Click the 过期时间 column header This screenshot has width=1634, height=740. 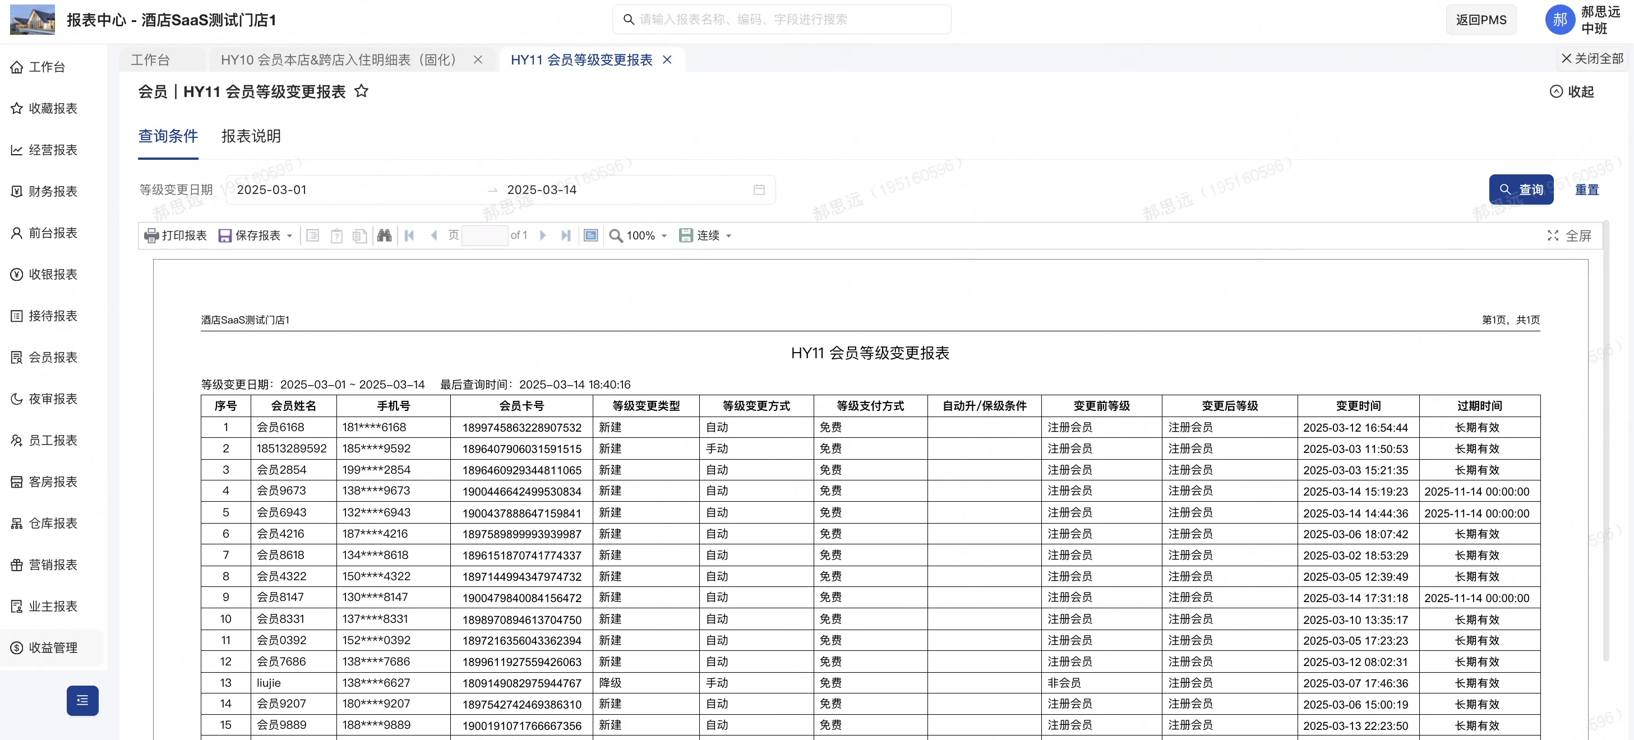pyautogui.click(x=1480, y=406)
